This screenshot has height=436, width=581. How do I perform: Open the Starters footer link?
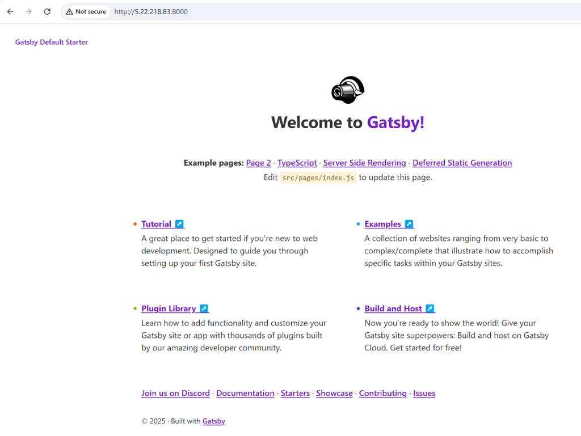coord(295,393)
